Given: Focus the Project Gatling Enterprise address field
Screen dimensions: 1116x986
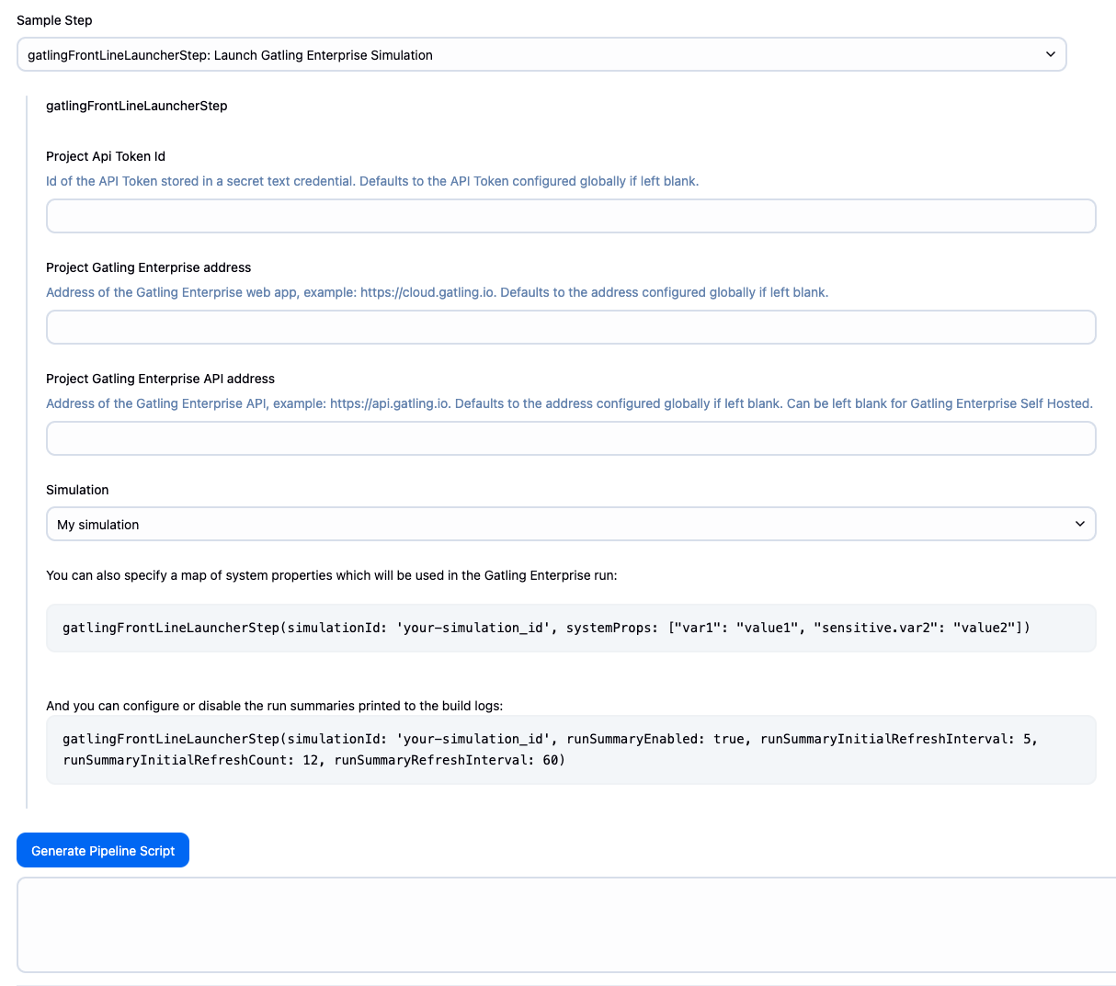Looking at the screenshot, I should point(571,327).
